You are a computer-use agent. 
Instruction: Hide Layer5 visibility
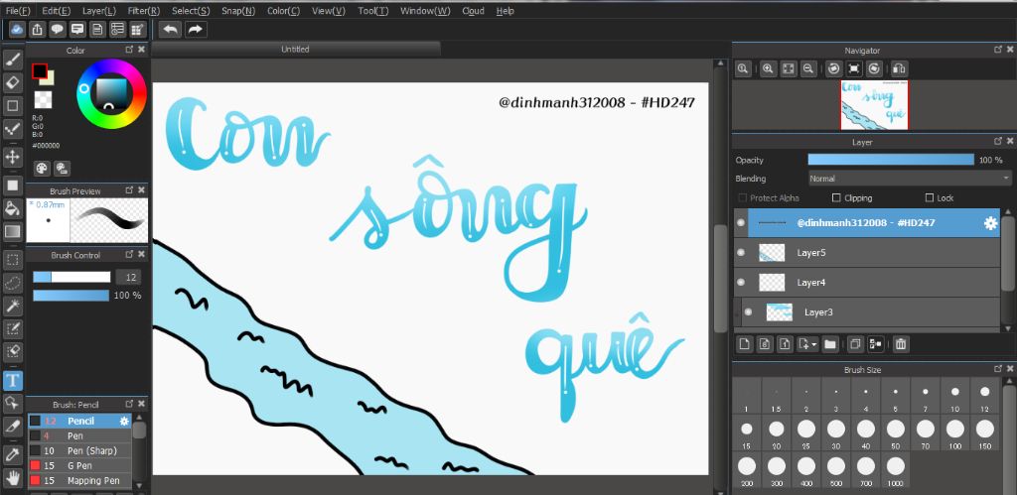tap(741, 253)
